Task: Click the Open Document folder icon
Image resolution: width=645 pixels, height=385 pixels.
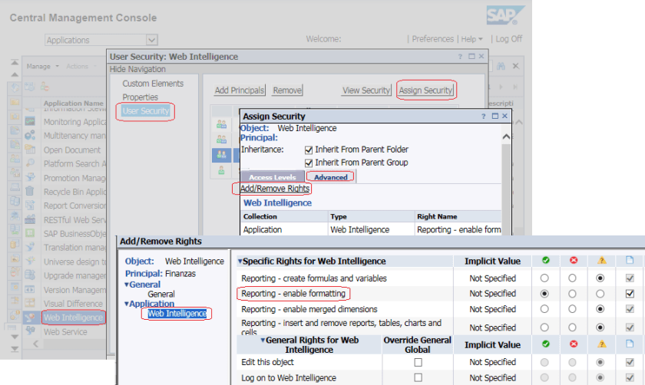Action: pyautogui.click(x=30, y=150)
